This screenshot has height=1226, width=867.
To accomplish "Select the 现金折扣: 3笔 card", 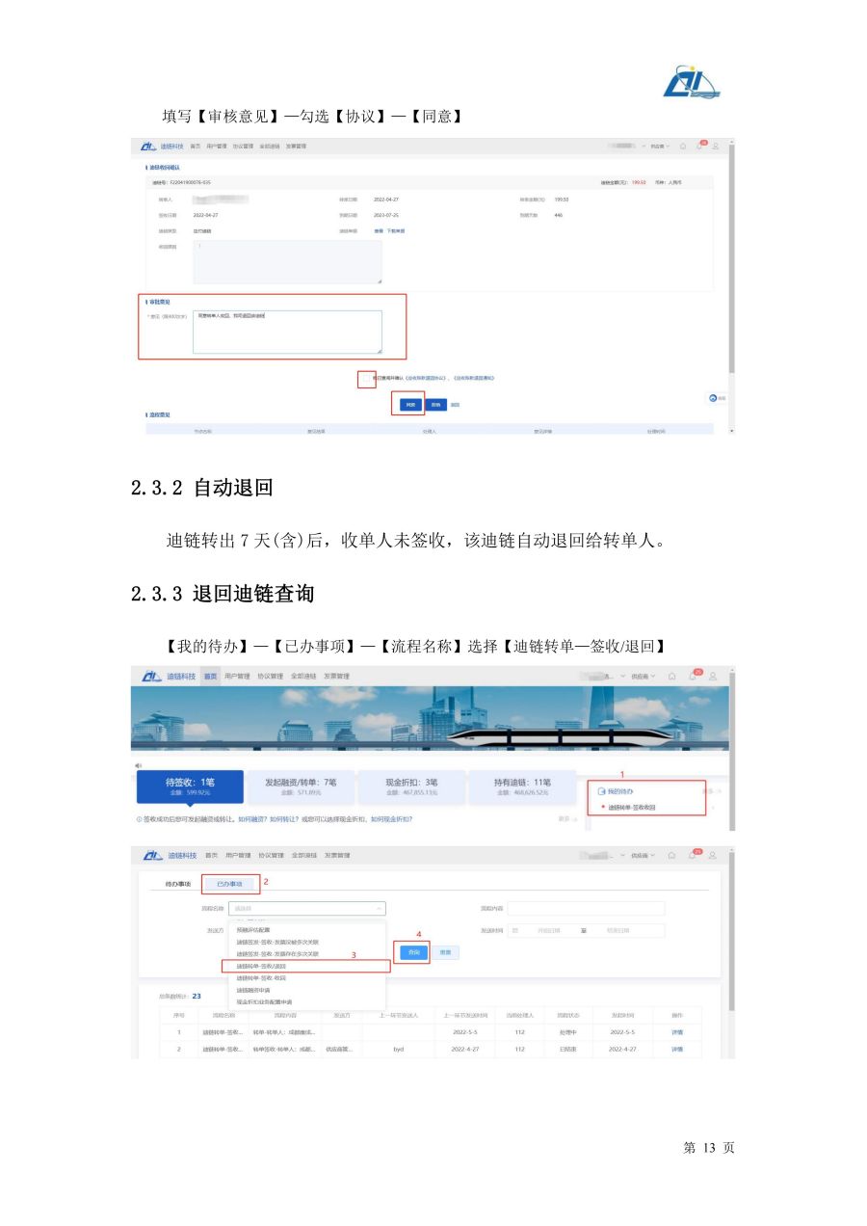I will (x=411, y=786).
